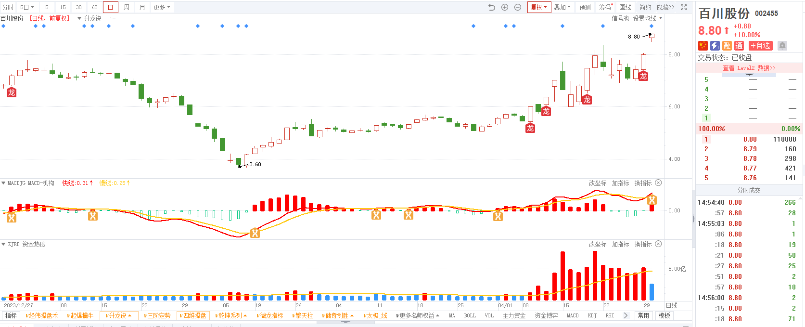
Task: Click 加指标 in ZJRD panel
Action: tap(620, 244)
